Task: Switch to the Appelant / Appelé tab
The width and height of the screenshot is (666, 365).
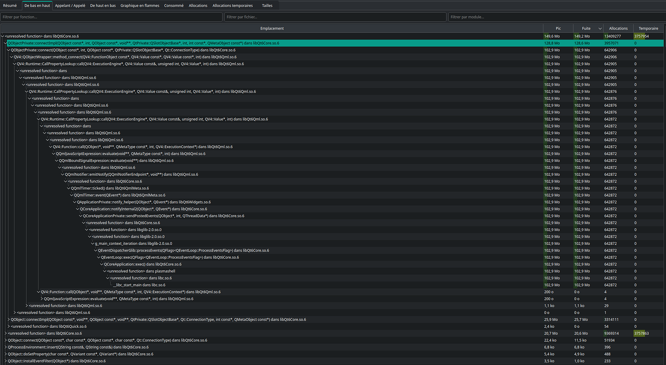Action: point(70,5)
